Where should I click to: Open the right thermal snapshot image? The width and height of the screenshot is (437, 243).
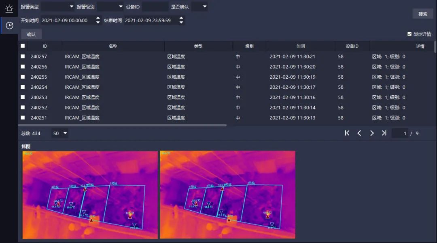pyautogui.click(x=228, y=195)
